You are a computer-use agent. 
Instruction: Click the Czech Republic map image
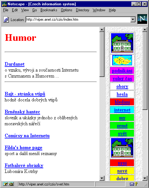122,60
